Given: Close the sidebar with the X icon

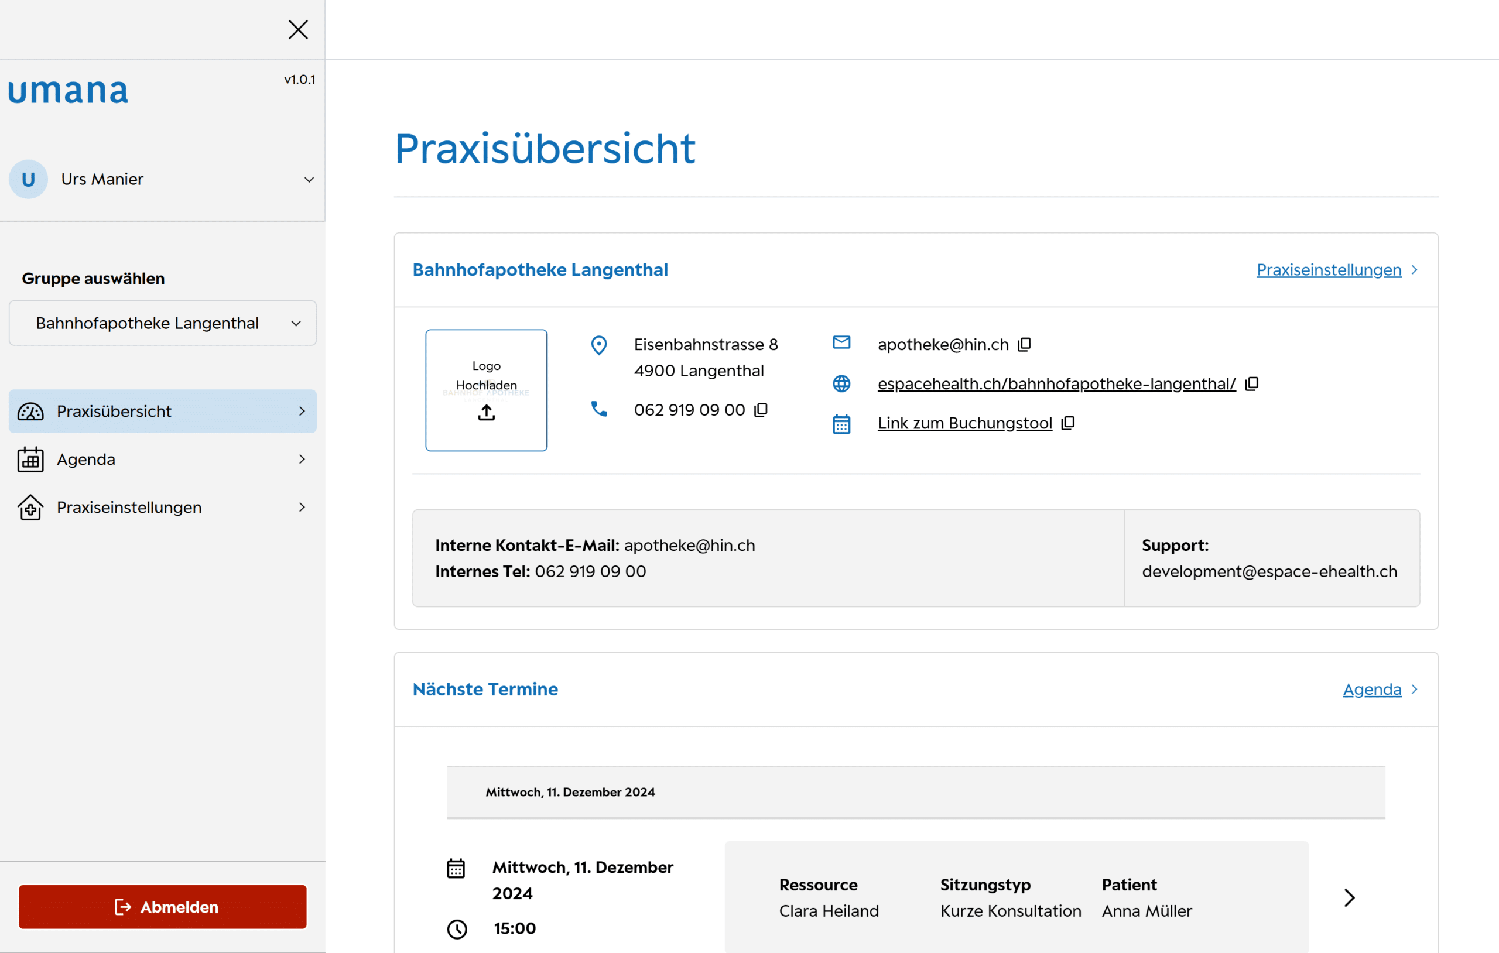Looking at the screenshot, I should [x=298, y=29].
